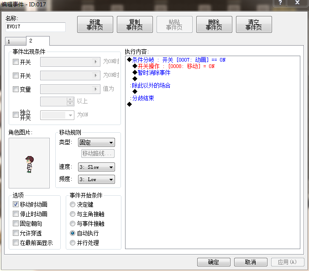Select the 除此以外的场合 line
The width and height of the screenshot is (309, 271).
coord(151,85)
